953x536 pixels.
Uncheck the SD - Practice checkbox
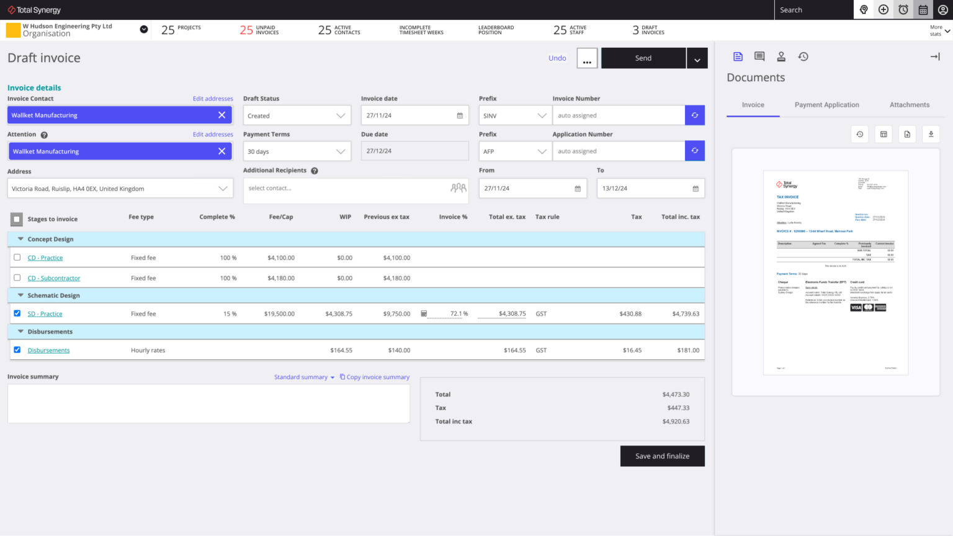pyautogui.click(x=17, y=313)
